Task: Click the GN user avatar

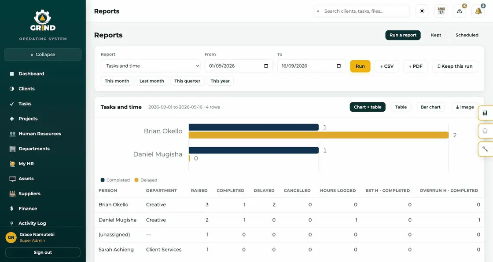Action: click(x=11, y=237)
